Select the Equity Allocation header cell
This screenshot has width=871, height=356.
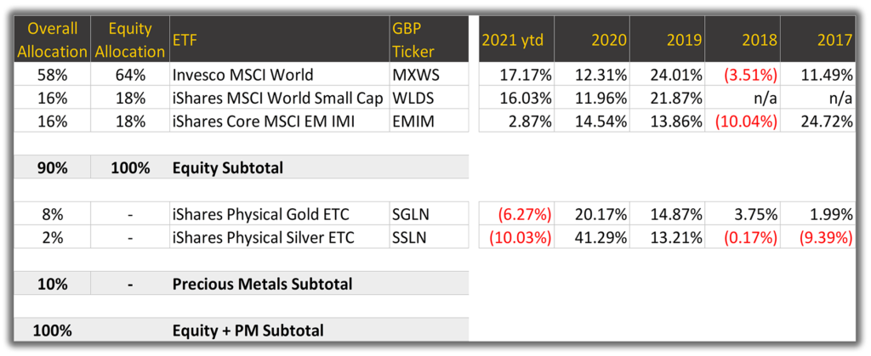tap(129, 39)
